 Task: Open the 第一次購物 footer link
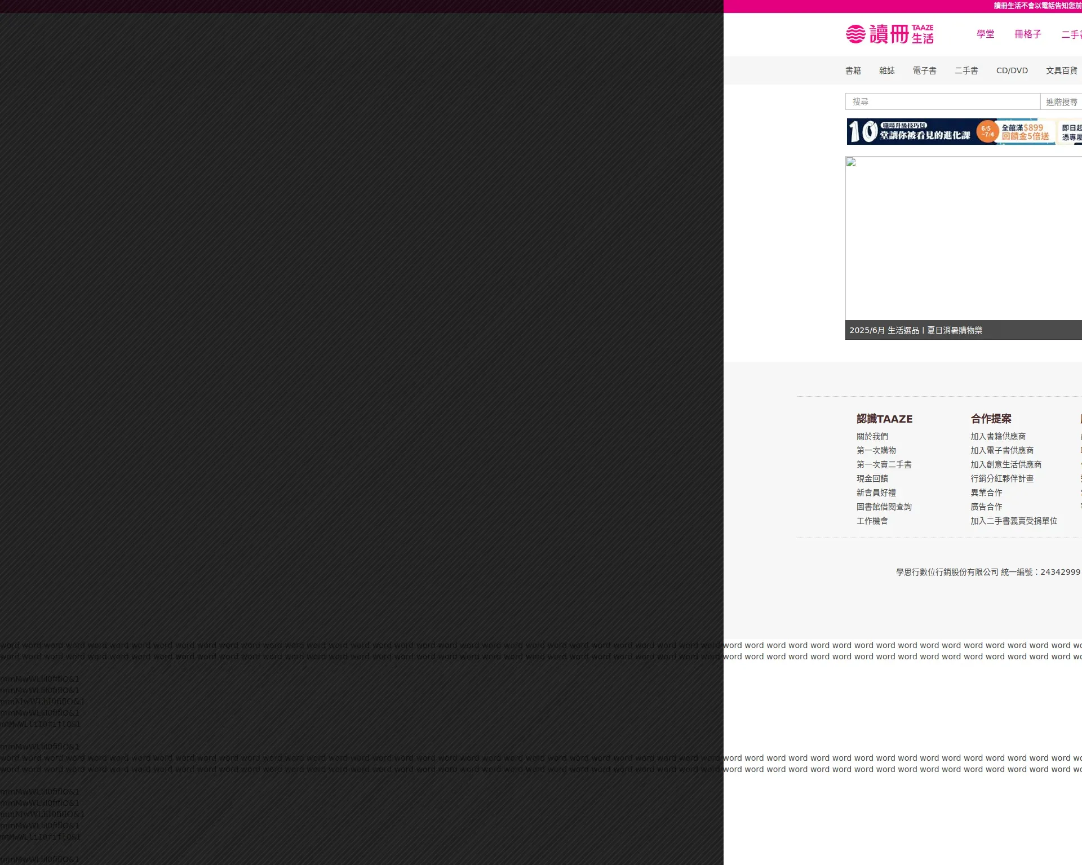point(876,450)
